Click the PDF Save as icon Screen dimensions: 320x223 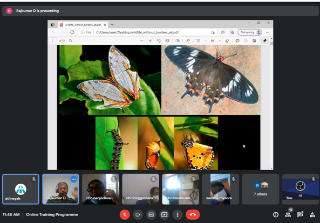254,41
